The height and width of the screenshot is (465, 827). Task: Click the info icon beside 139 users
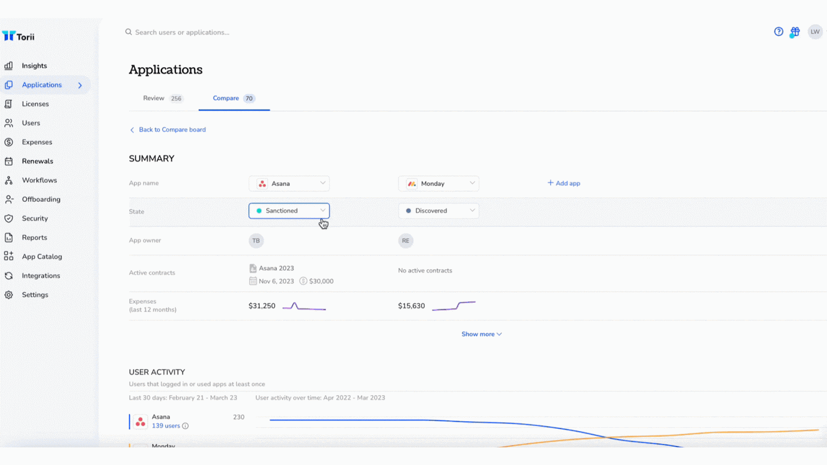point(186,426)
